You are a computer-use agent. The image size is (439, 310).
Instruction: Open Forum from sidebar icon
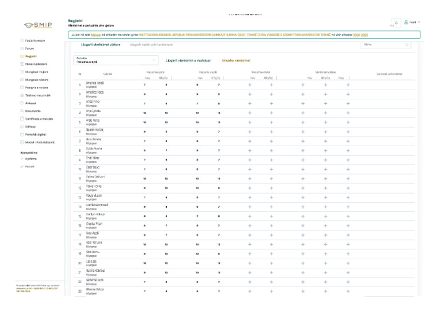(x=22, y=49)
